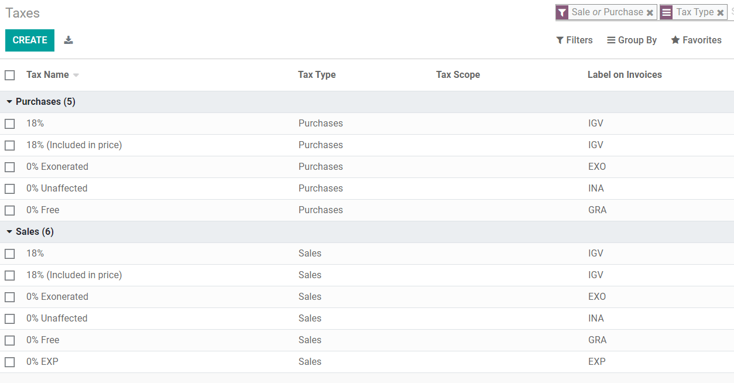The height and width of the screenshot is (383, 734).
Task: Click the funnel icon in search facet
Action: [562, 12]
